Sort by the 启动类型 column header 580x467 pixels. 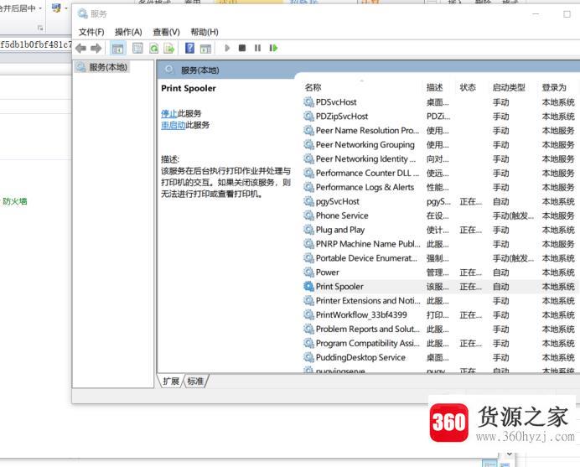(x=509, y=88)
